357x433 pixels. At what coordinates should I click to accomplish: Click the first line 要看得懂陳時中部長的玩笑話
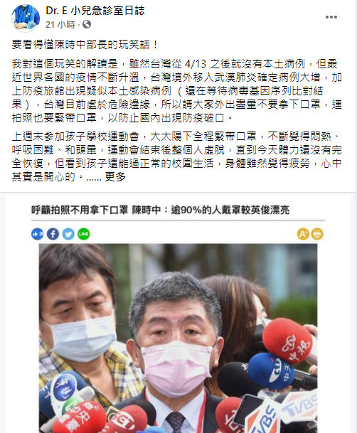85,45
